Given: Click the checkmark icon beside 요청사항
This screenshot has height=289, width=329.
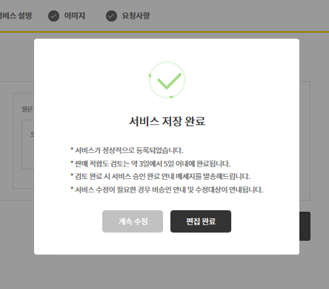Looking at the screenshot, I should pos(111,16).
